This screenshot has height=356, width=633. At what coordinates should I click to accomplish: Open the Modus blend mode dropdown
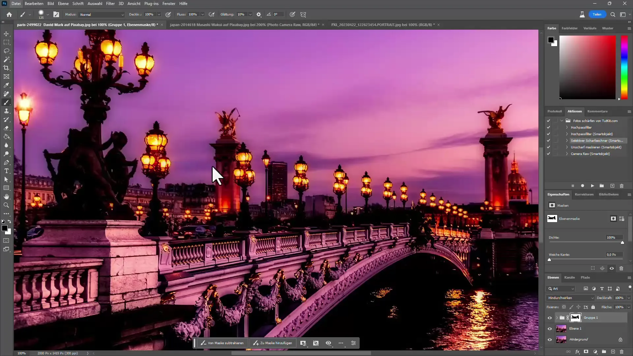pos(102,15)
